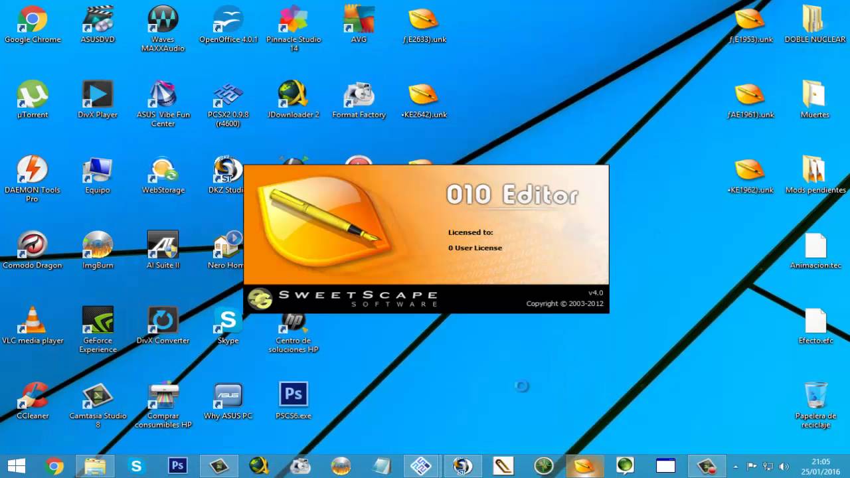Open the volume control tray icon

[784, 466]
